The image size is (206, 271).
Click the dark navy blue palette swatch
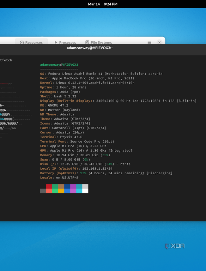(x=67, y=186)
